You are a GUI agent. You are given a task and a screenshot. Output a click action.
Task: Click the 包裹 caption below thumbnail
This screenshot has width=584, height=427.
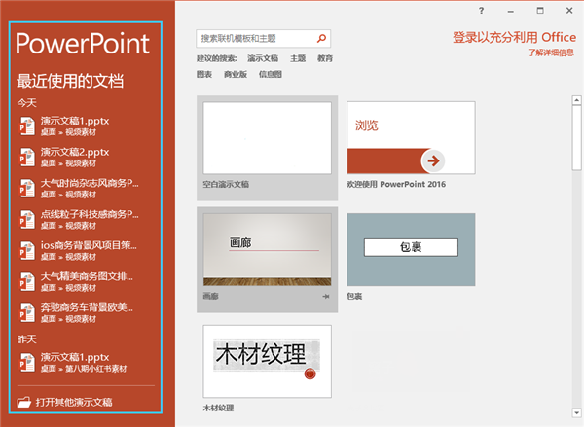click(x=354, y=297)
